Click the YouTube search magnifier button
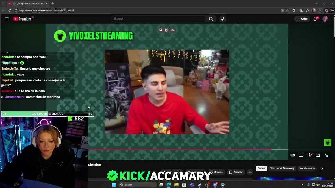The image size is (335, 188). pyautogui.click(x=211, y=19)
